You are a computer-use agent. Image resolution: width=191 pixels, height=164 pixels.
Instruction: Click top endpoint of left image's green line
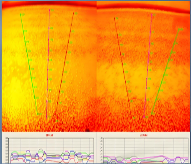(21, 14)
